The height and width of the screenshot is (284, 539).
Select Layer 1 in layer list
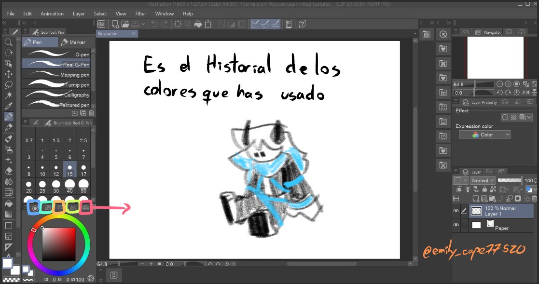pyautogui.click(x=501, y=211)
